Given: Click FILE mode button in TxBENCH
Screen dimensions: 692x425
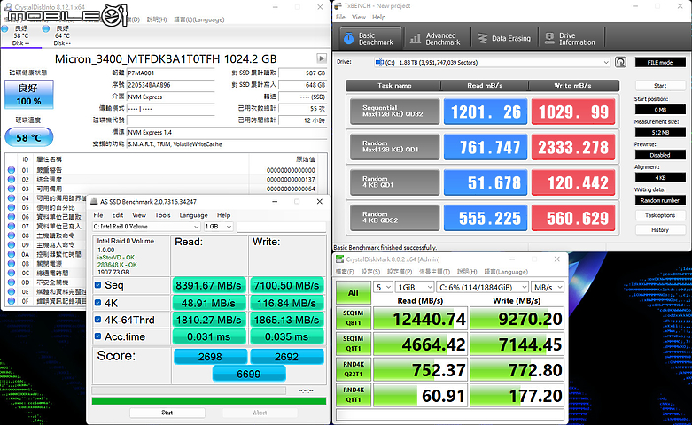Looking at the screenshot, I should (x=660, y=62).
